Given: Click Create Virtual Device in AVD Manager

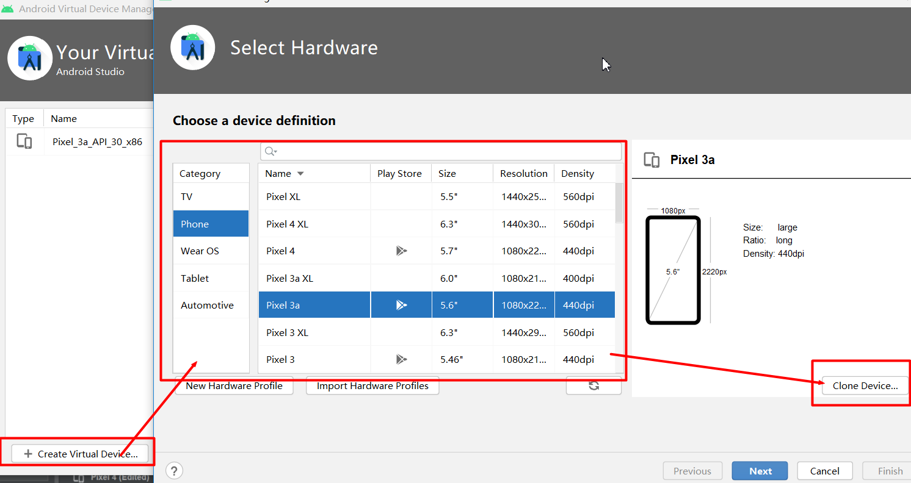Looking at the screenshot, I should coord(80,454).
